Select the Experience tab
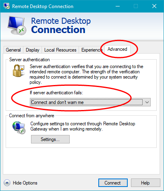 (91, 50)
